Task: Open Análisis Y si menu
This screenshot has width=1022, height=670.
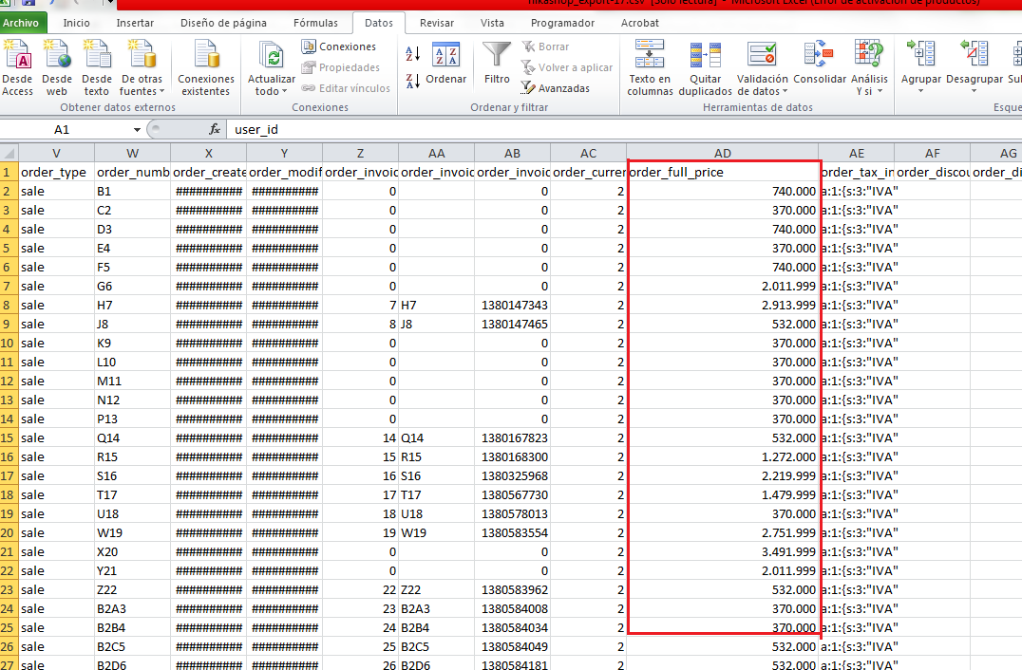Action: click(869, 67)
